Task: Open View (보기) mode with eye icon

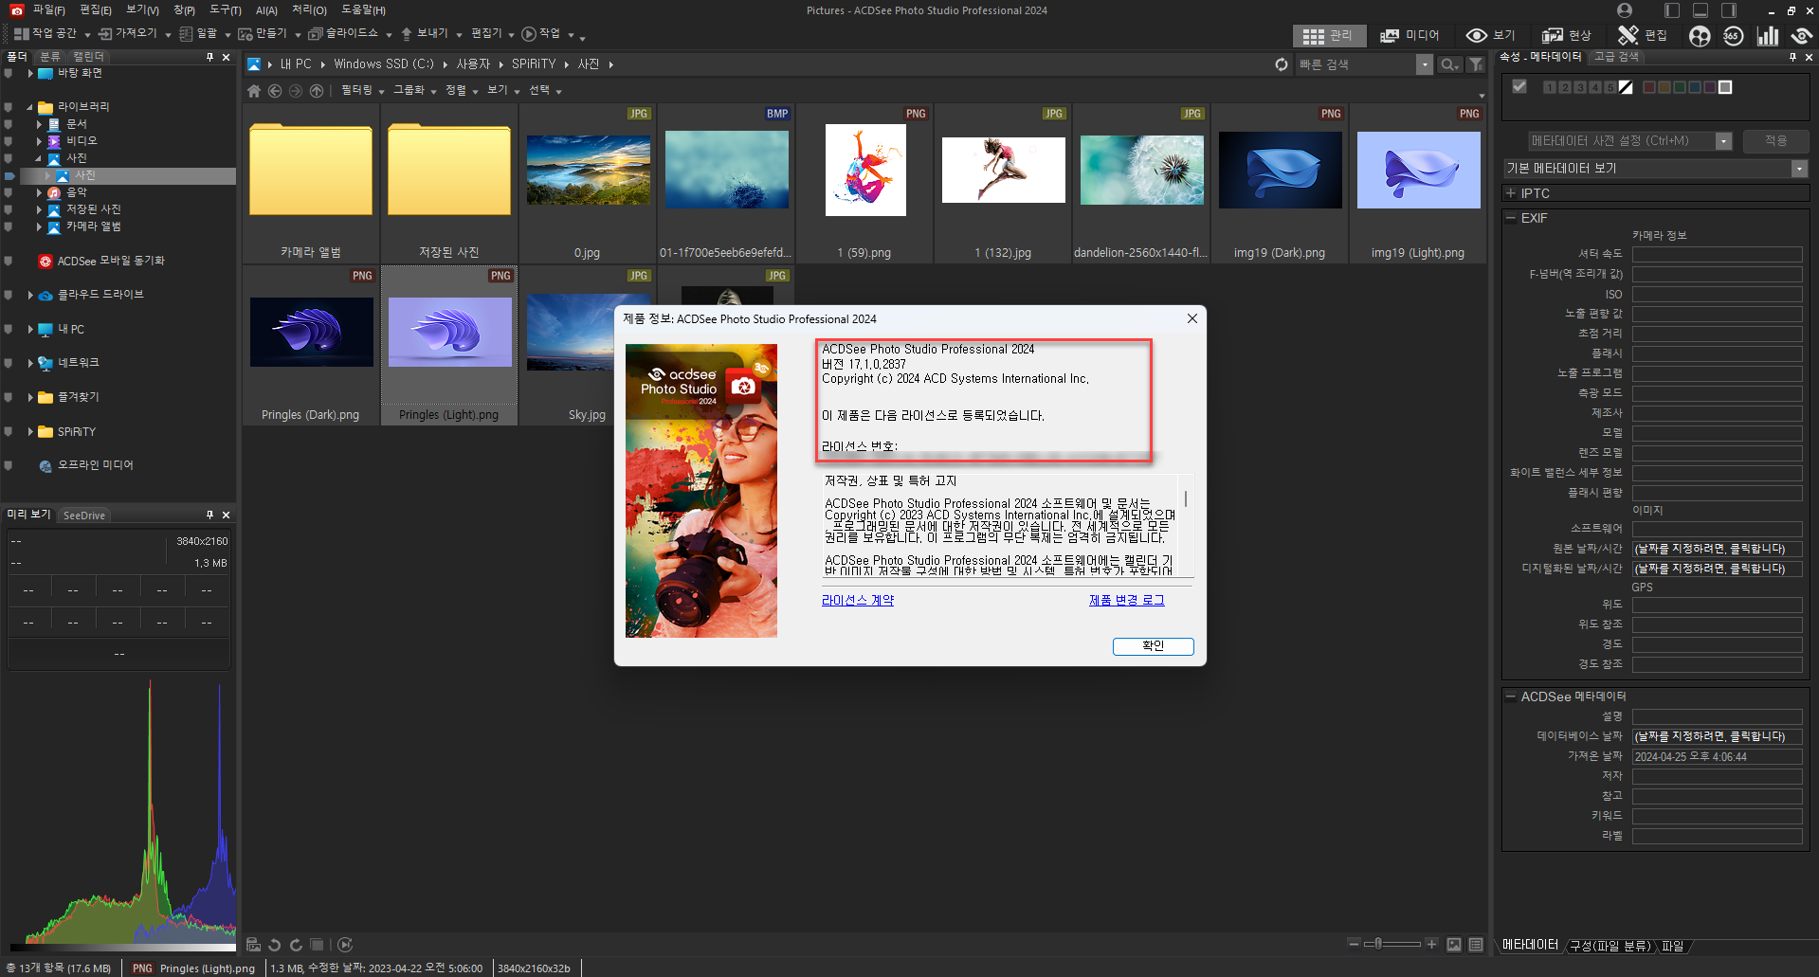Action: [x=1490, y=36]
